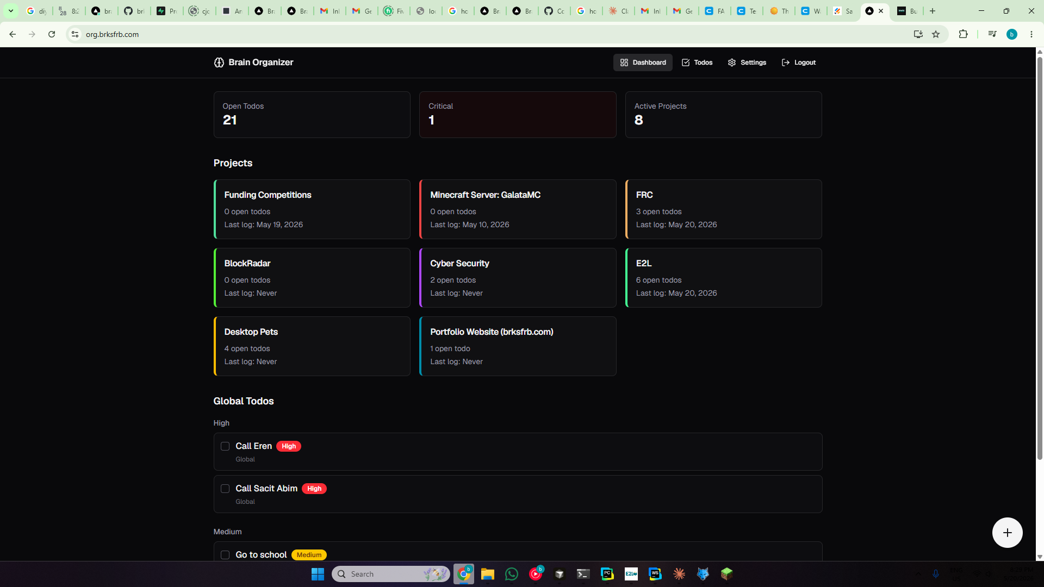Check the Call Sacit Abim checkbox
The image size is (1044, 587).
click(x=225, y=489)
